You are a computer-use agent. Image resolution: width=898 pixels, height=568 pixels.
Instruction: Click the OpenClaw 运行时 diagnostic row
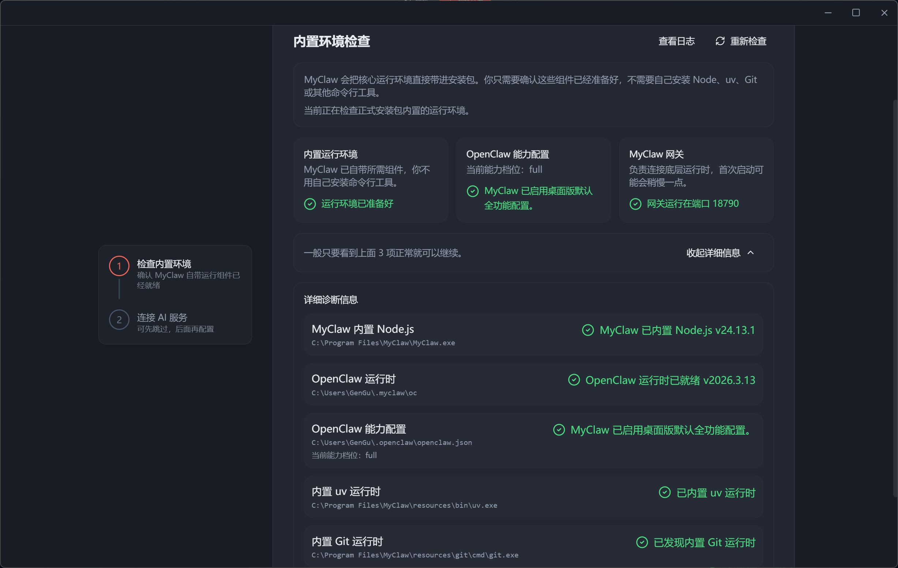(x=533, y=384)
